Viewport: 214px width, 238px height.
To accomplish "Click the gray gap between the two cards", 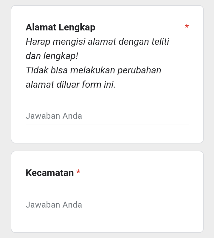I will coord(107,147).
